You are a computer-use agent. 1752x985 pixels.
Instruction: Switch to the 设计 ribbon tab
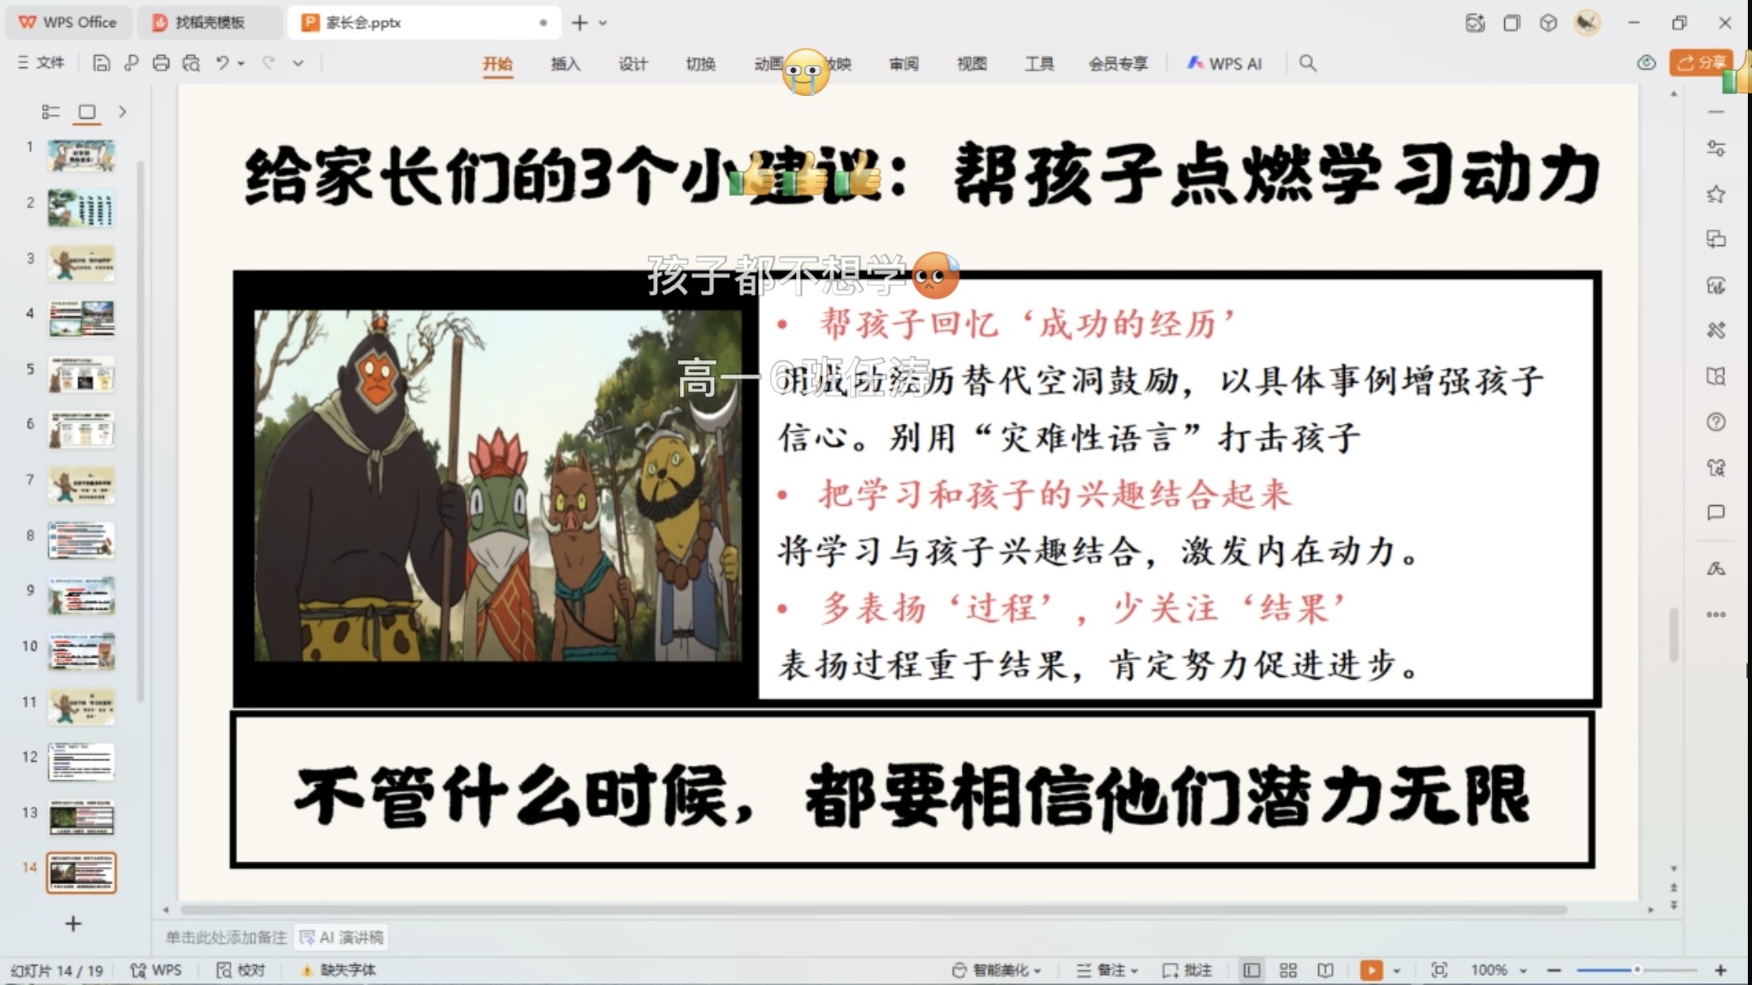(633, 64)
